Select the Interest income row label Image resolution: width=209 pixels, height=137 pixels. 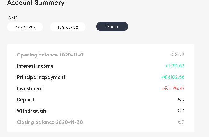tap(35, 66)
